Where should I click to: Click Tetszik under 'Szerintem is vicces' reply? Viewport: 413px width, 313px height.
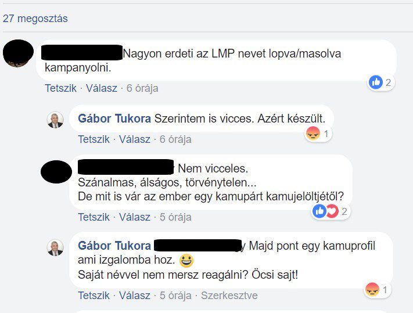coord(94,139)
